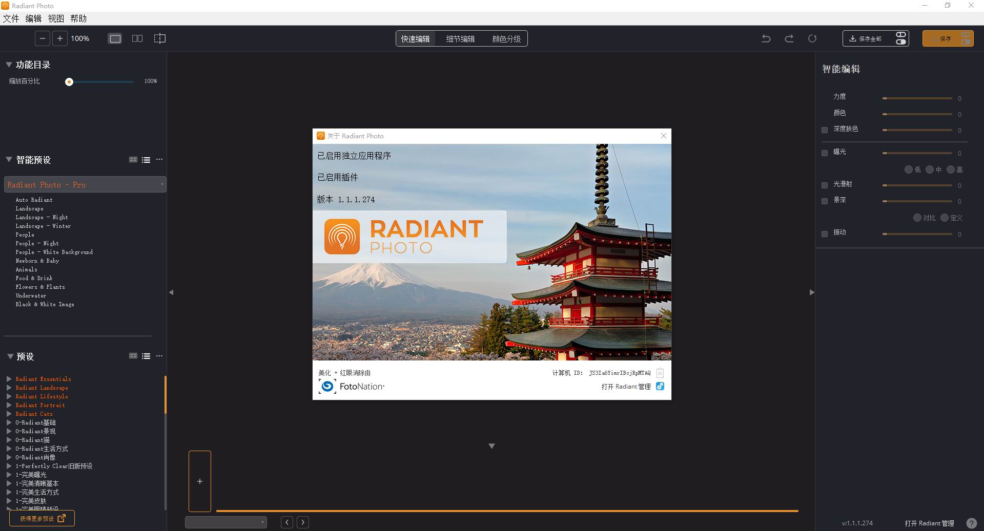This screenshot has width=984, height=531.
Task: Collapse the 功能目录 section
Action: (9, 65)
